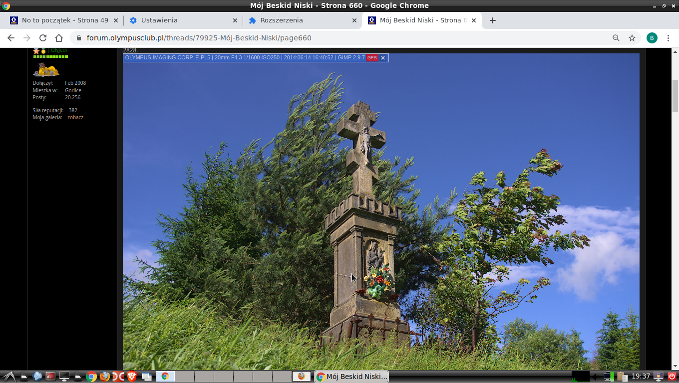Open the 'No to początek - Strona 49' tab
Image resolution: width=679 pixels, height=383 pixels.
(x=64, y=20)
